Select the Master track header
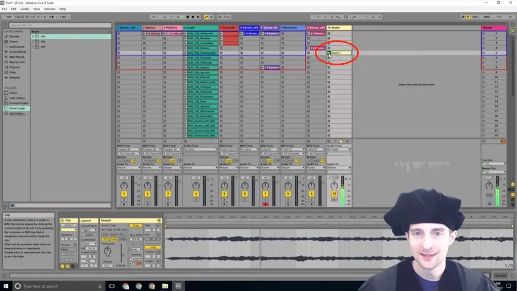517x291 pixels. (494, 28)
